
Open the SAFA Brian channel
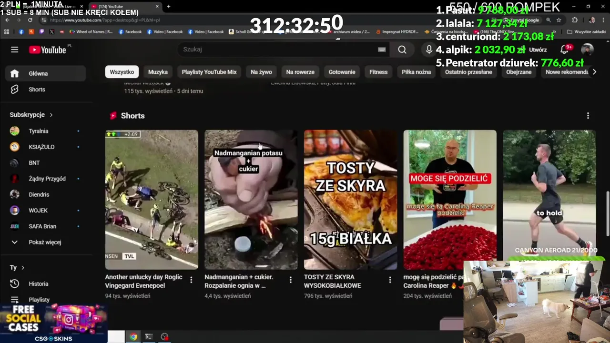(46, 226)
